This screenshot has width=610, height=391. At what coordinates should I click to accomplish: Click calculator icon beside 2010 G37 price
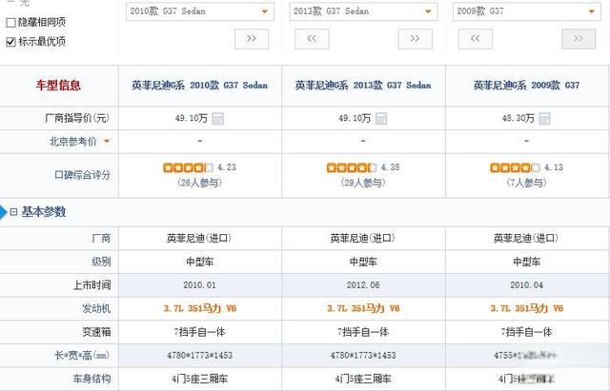tap(218, 119)
